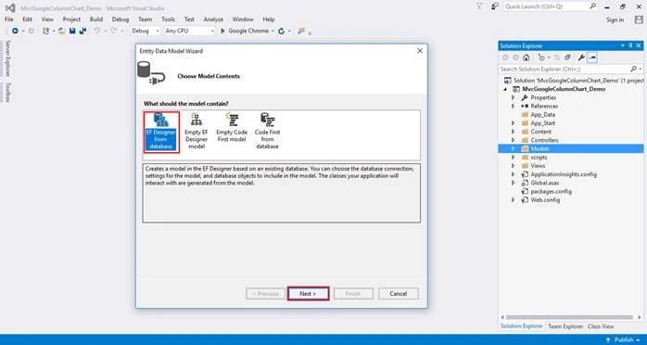Viewport: 647px width, 345px height.
Task: Open the Tools menu
Action: 169,19
